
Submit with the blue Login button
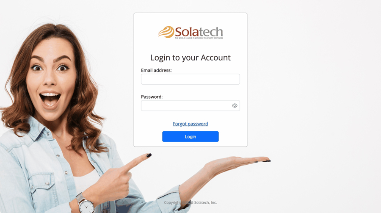point(190,137)
